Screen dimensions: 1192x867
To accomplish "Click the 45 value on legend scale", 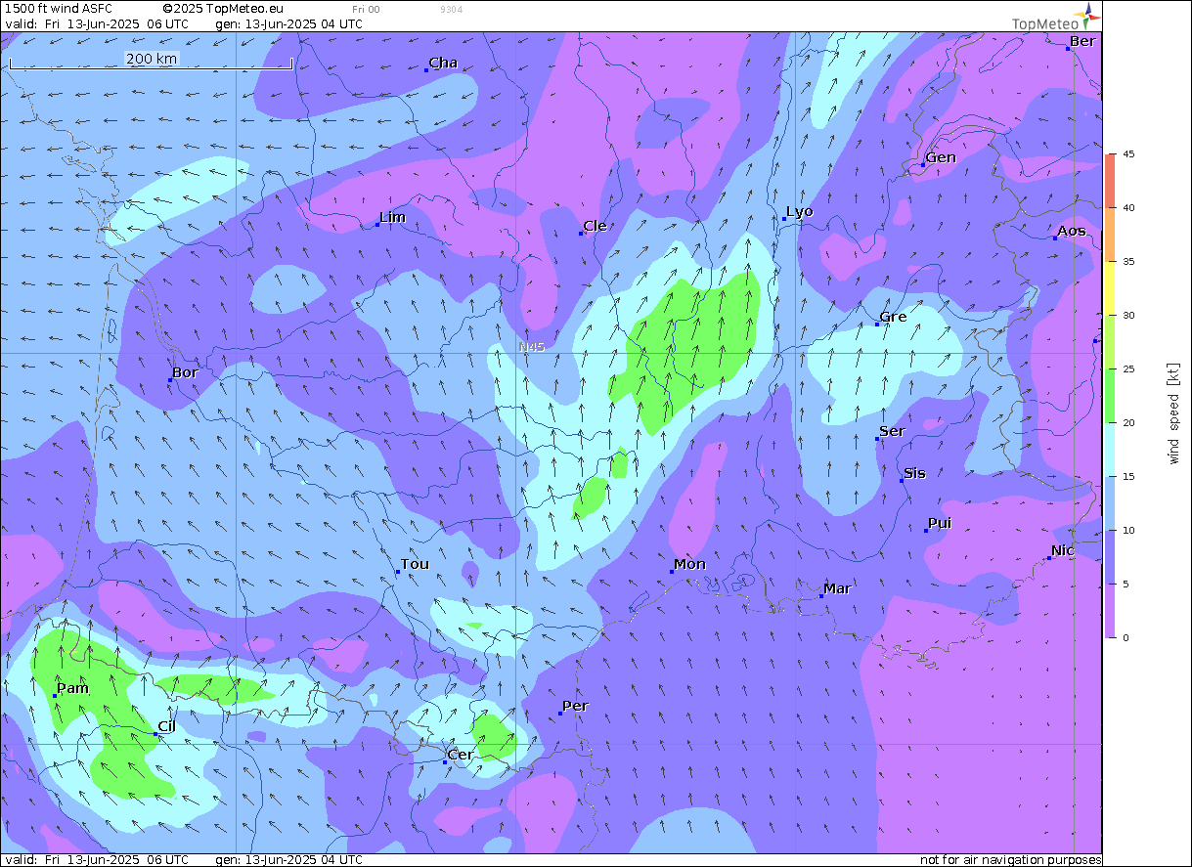I will click(x=1128, y=154).
